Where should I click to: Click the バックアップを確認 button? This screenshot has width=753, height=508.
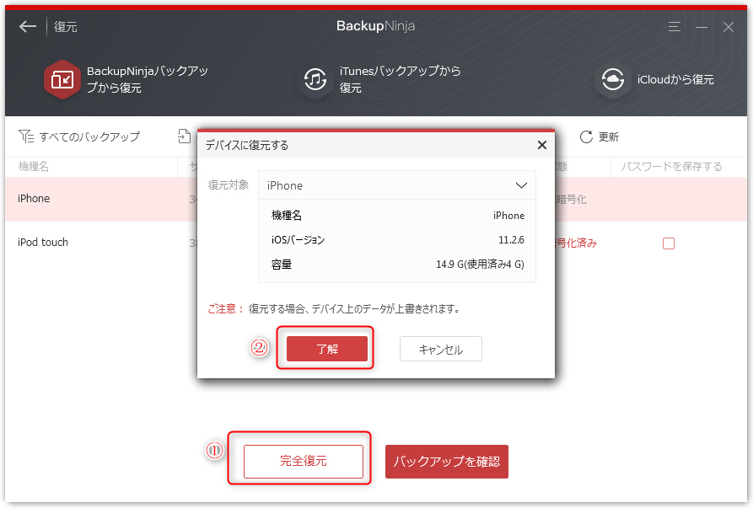[447, 462]
